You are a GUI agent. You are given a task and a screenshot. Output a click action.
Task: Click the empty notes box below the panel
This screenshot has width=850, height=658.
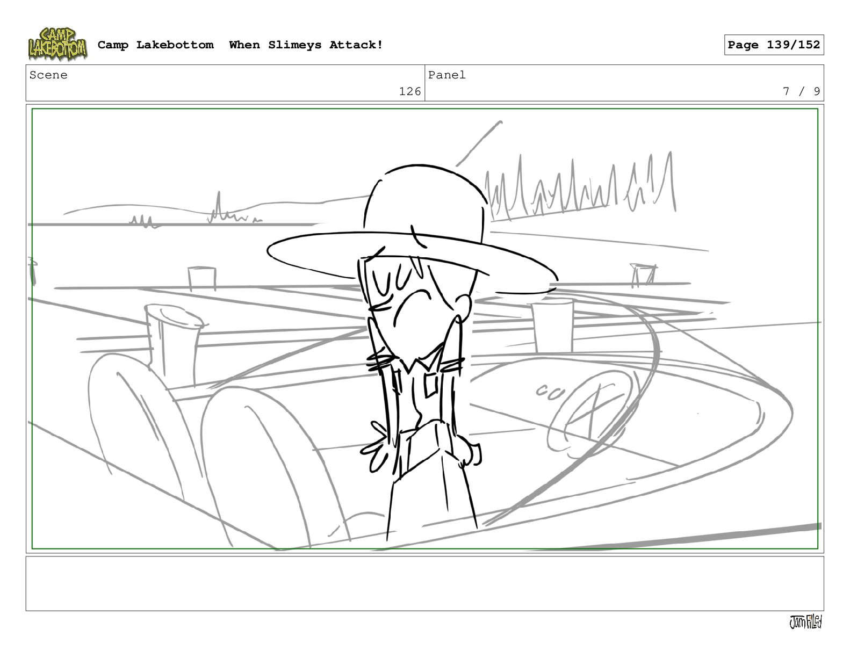pyautogui.click(x=425, y=583)
